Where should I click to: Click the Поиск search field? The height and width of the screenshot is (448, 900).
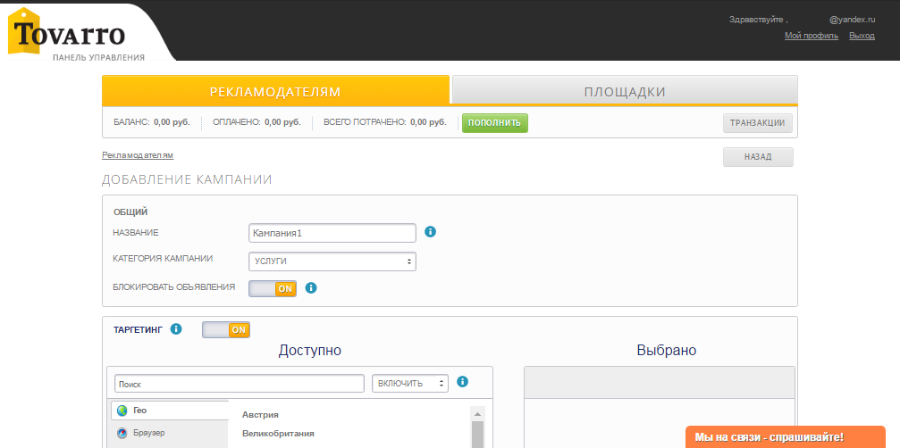click(240, 383)
